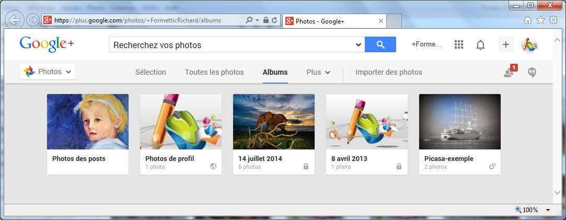This screenshot has width=566, height=220.
Task: Click the Recherchez vos photos search field
Action: (x=232, y=45)
